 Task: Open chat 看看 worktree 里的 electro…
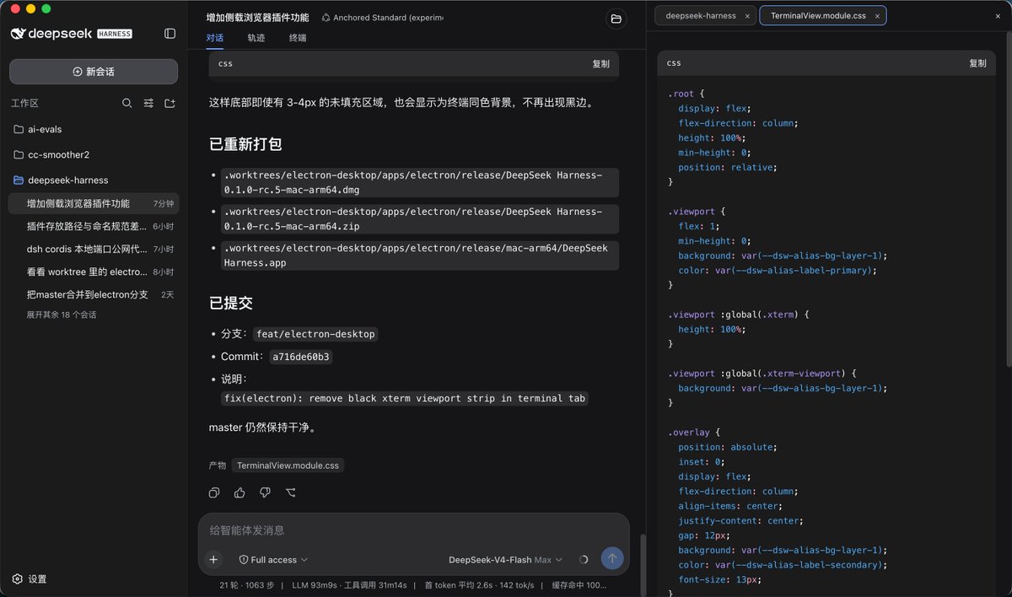point(94,272)
